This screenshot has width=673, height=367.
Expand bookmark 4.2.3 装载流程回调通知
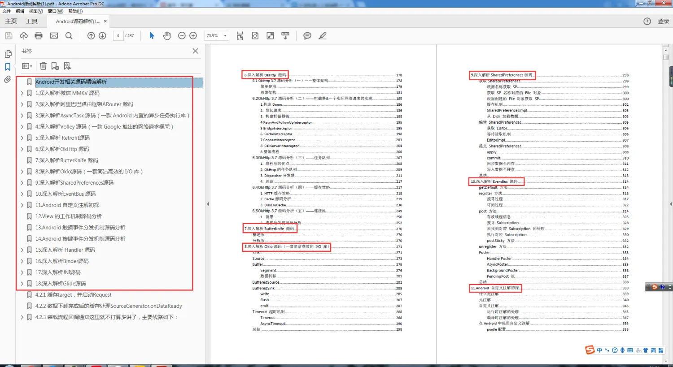pos(22,317)
